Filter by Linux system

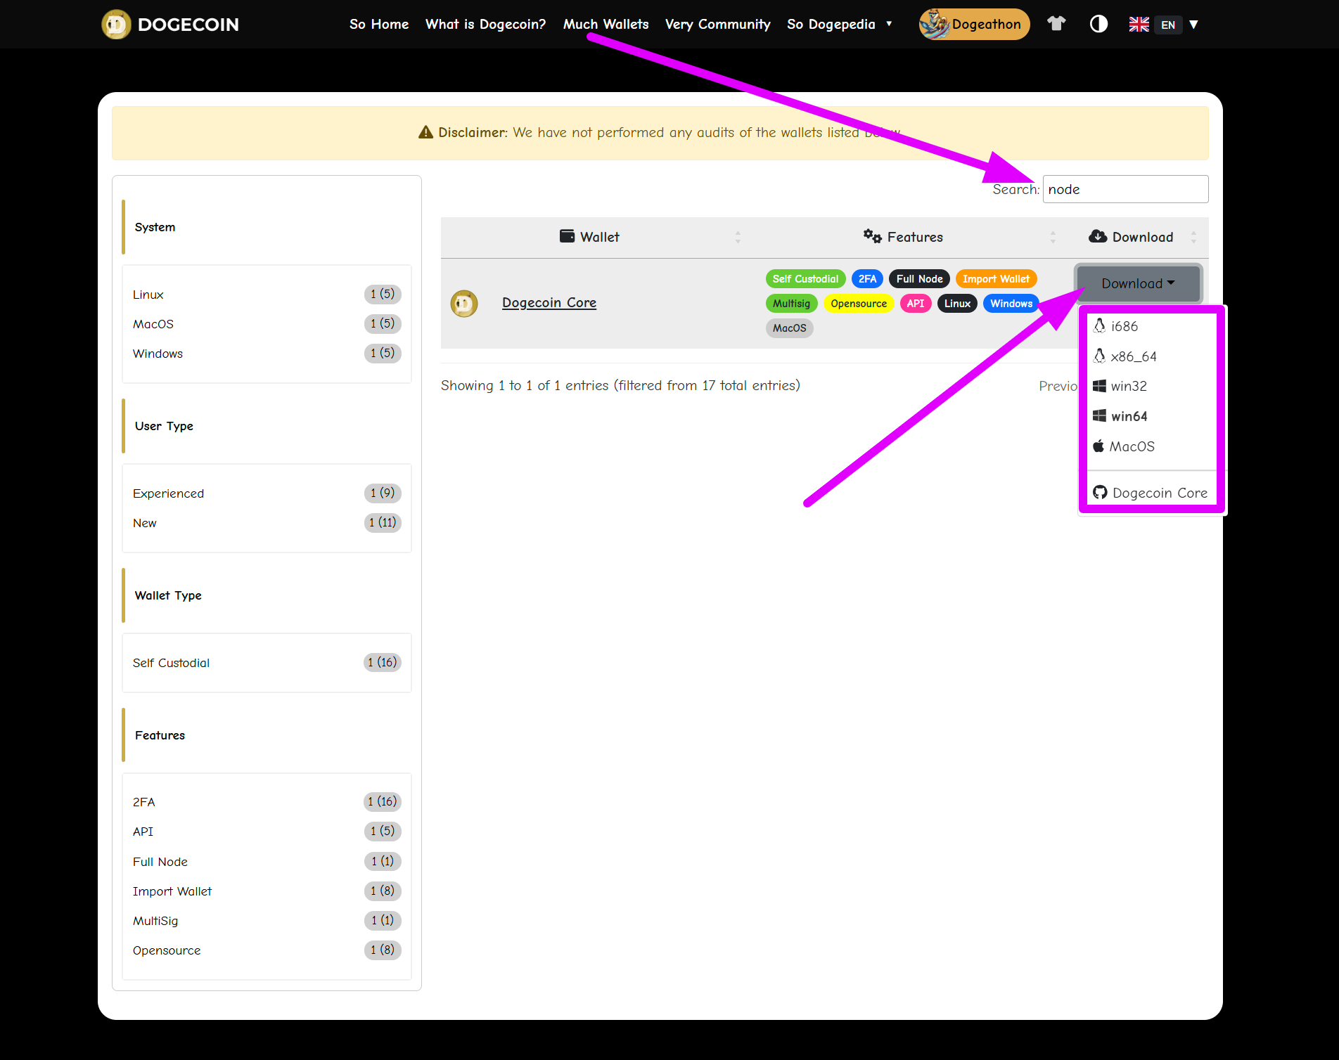267,295
